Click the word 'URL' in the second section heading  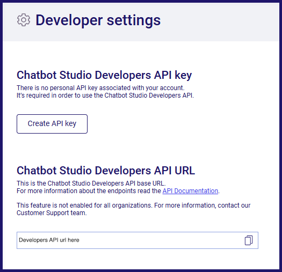[185, 170]
